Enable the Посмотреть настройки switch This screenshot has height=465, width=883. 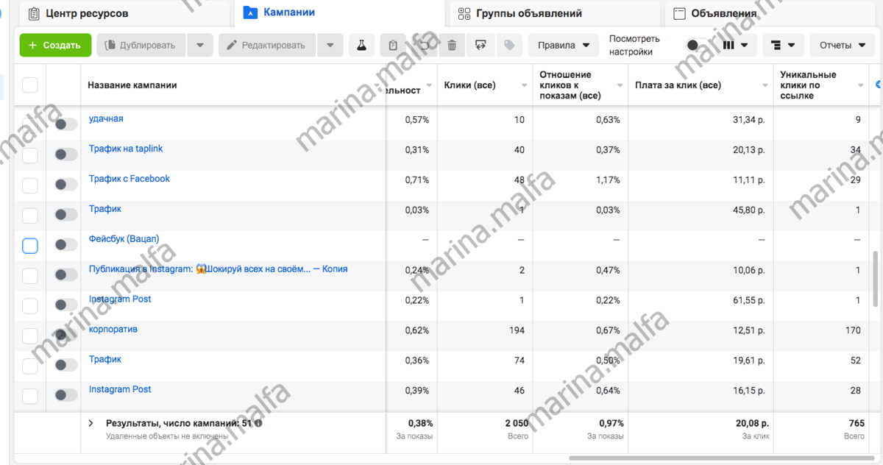tap(697, 45)
